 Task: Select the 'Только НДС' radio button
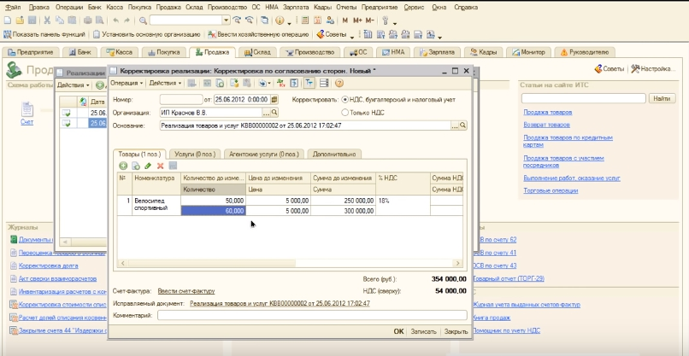[345, 113]
